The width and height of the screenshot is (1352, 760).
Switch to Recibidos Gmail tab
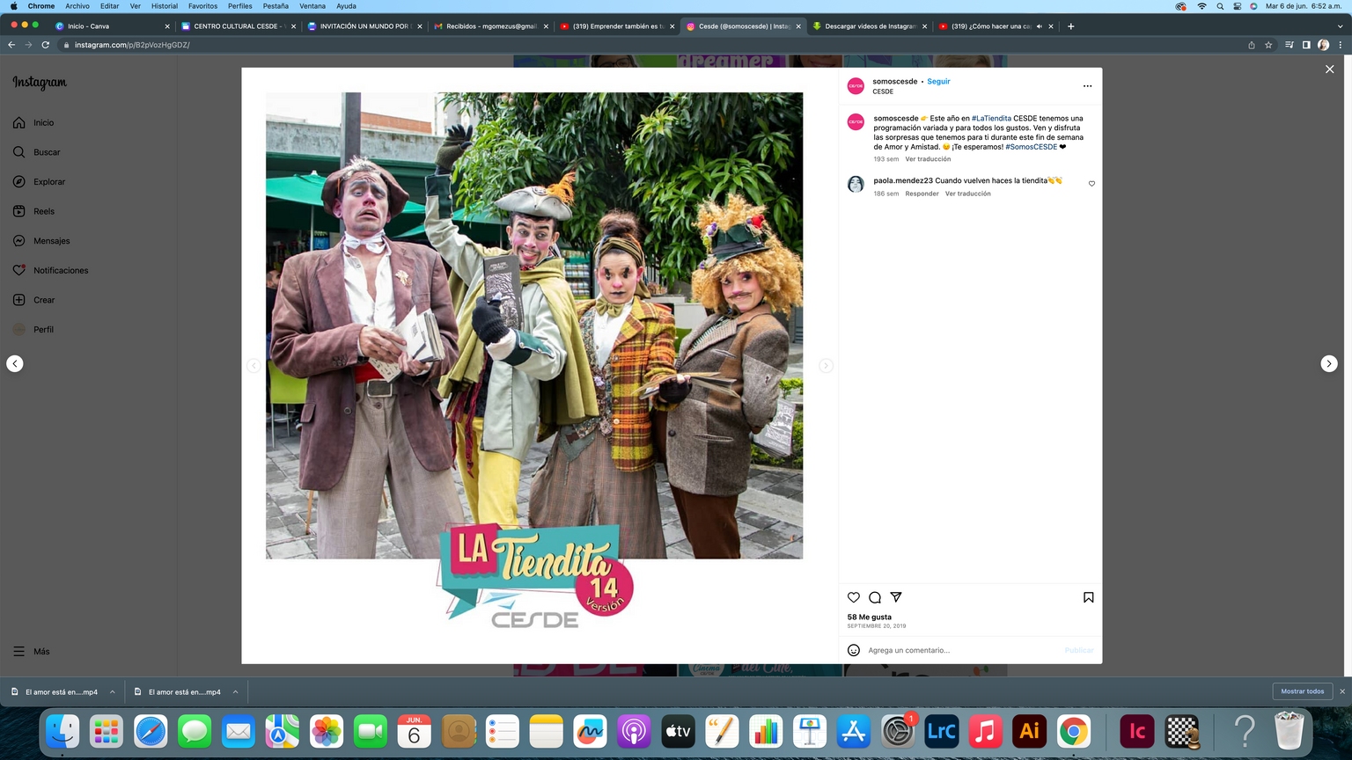click(x=490, y=26)
